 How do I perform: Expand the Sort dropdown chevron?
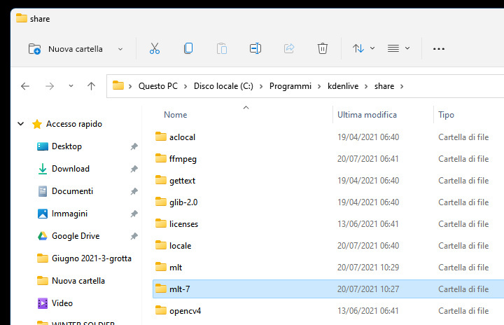tap(372, 48)
